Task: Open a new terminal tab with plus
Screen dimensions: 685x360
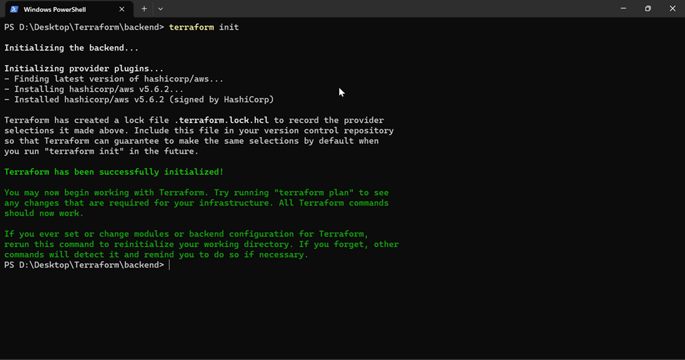Action: click(x=144, y=8)
